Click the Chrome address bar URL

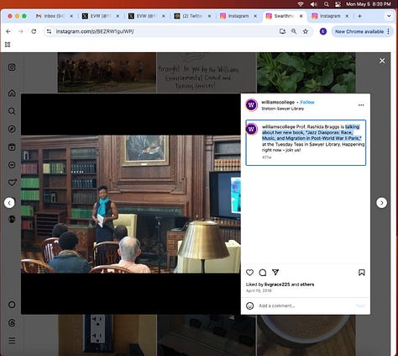95,31
